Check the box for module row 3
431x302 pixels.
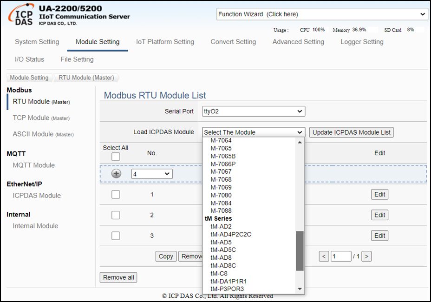click(116, 236)
